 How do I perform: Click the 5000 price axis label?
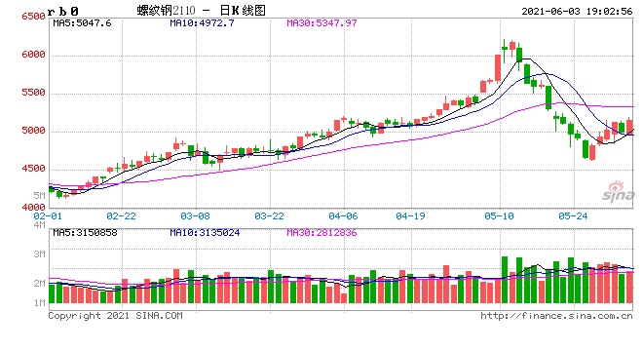pos(34,131)
